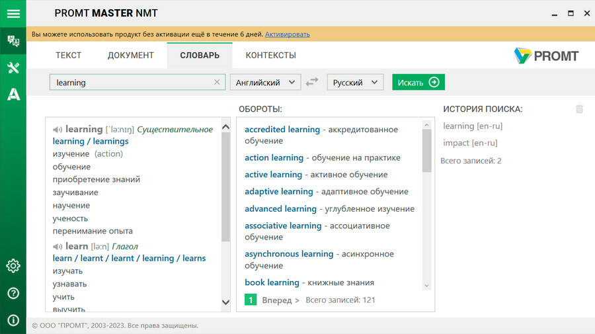The image size is (595, 334).
Task: Open the Английский source language dropdown
Action: point(265,82)
